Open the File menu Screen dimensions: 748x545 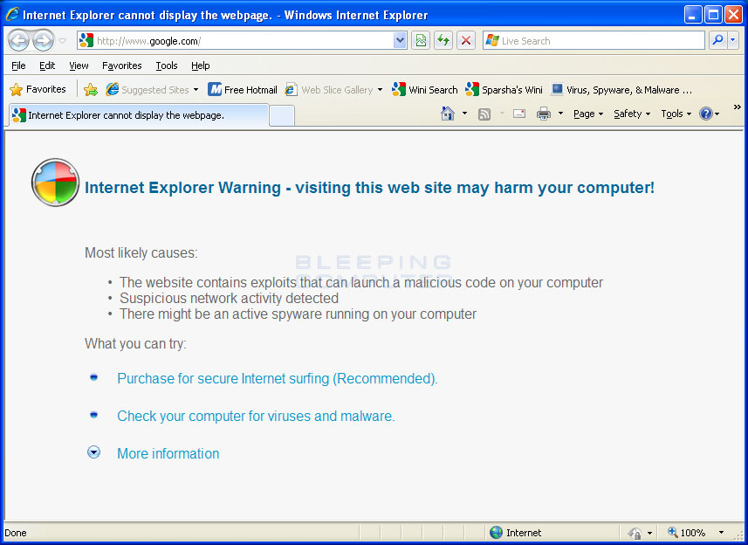tap(18, 66)
